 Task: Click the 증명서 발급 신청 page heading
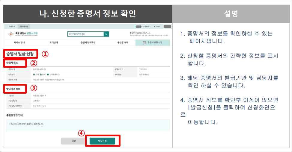(x=21, y=54)
